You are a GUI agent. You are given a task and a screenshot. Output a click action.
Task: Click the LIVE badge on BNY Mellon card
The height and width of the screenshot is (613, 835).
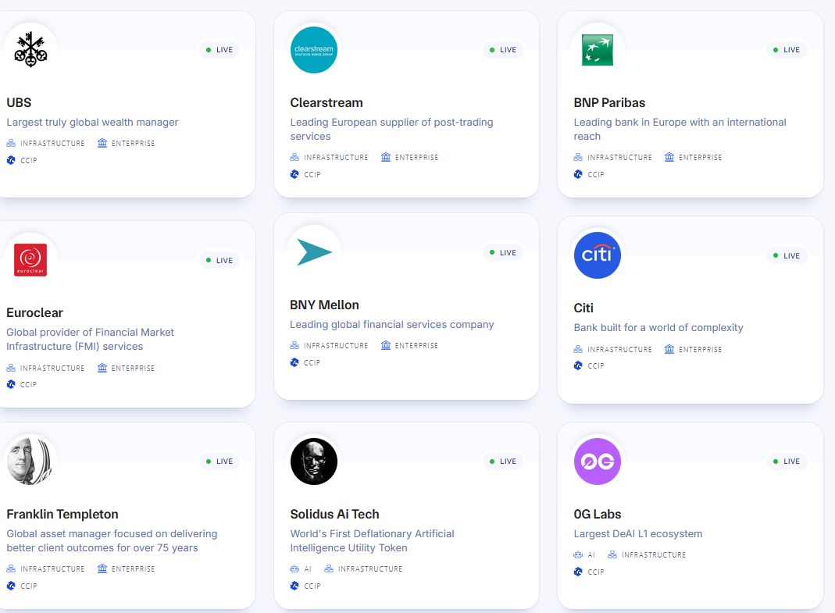(503, 252)
